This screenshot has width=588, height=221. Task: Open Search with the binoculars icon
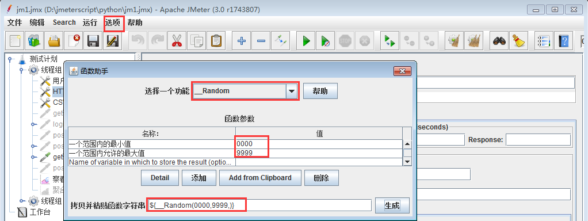point(499,40)
